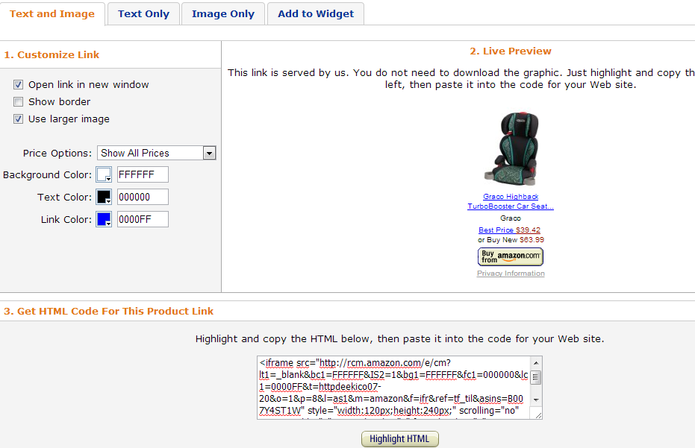Open the Background Color picker swatch
695x448 pixels.
click(104, 175)
